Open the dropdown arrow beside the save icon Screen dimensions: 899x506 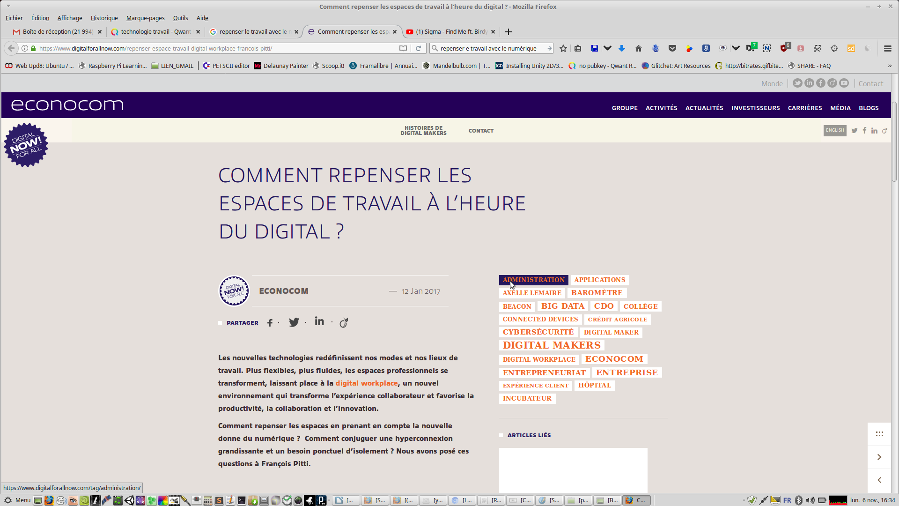pos(607,48)
